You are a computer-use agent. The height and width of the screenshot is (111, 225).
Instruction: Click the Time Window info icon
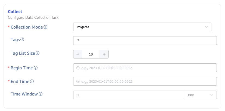click(41, 94)
